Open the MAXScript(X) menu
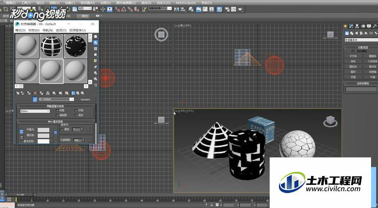Image resolution: width=378 pixels, height=208 pixels. (186, 3)
